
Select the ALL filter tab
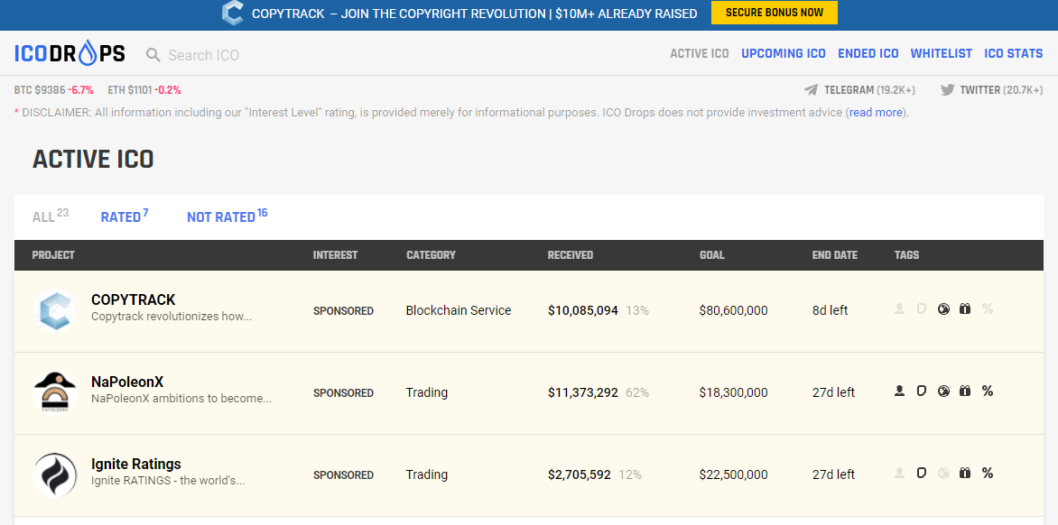[x=50, y=216]
